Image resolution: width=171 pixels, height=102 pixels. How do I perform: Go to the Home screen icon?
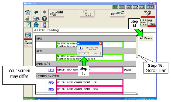coord(28,12)
